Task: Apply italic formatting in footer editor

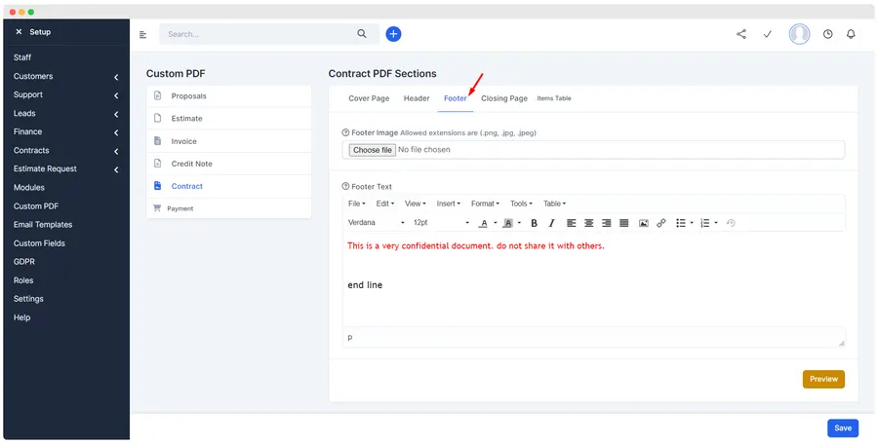Action: tap(551, 223)
